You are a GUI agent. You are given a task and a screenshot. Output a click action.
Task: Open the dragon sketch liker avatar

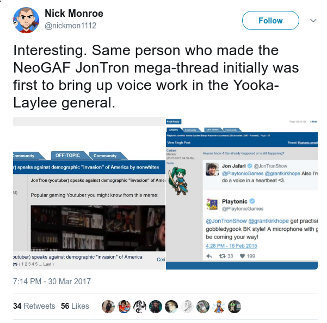tap(140, 307)
